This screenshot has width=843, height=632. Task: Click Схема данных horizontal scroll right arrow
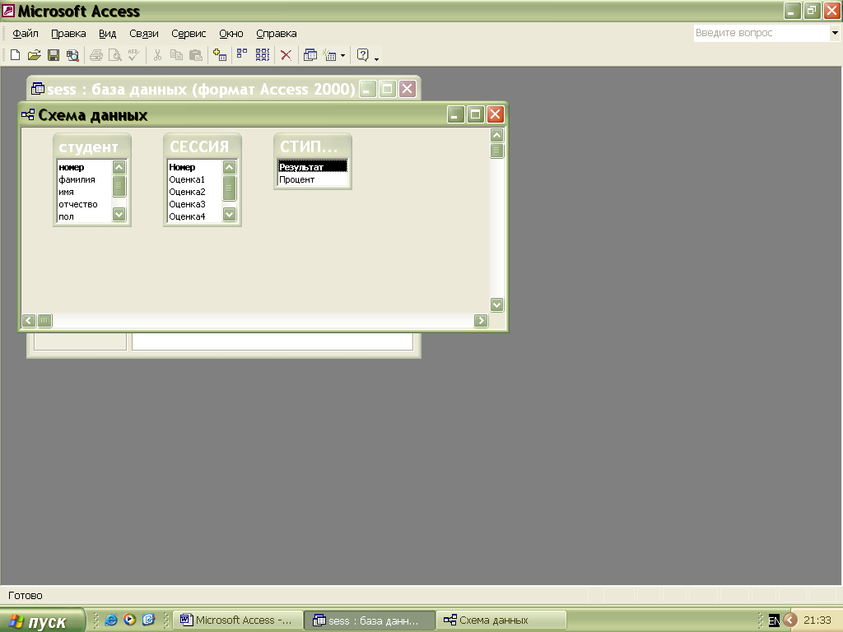481,321
